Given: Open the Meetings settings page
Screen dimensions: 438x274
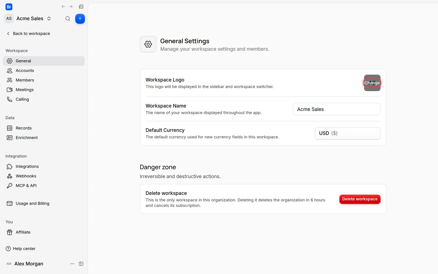Looking at the screenshot, I should (44, 90).
